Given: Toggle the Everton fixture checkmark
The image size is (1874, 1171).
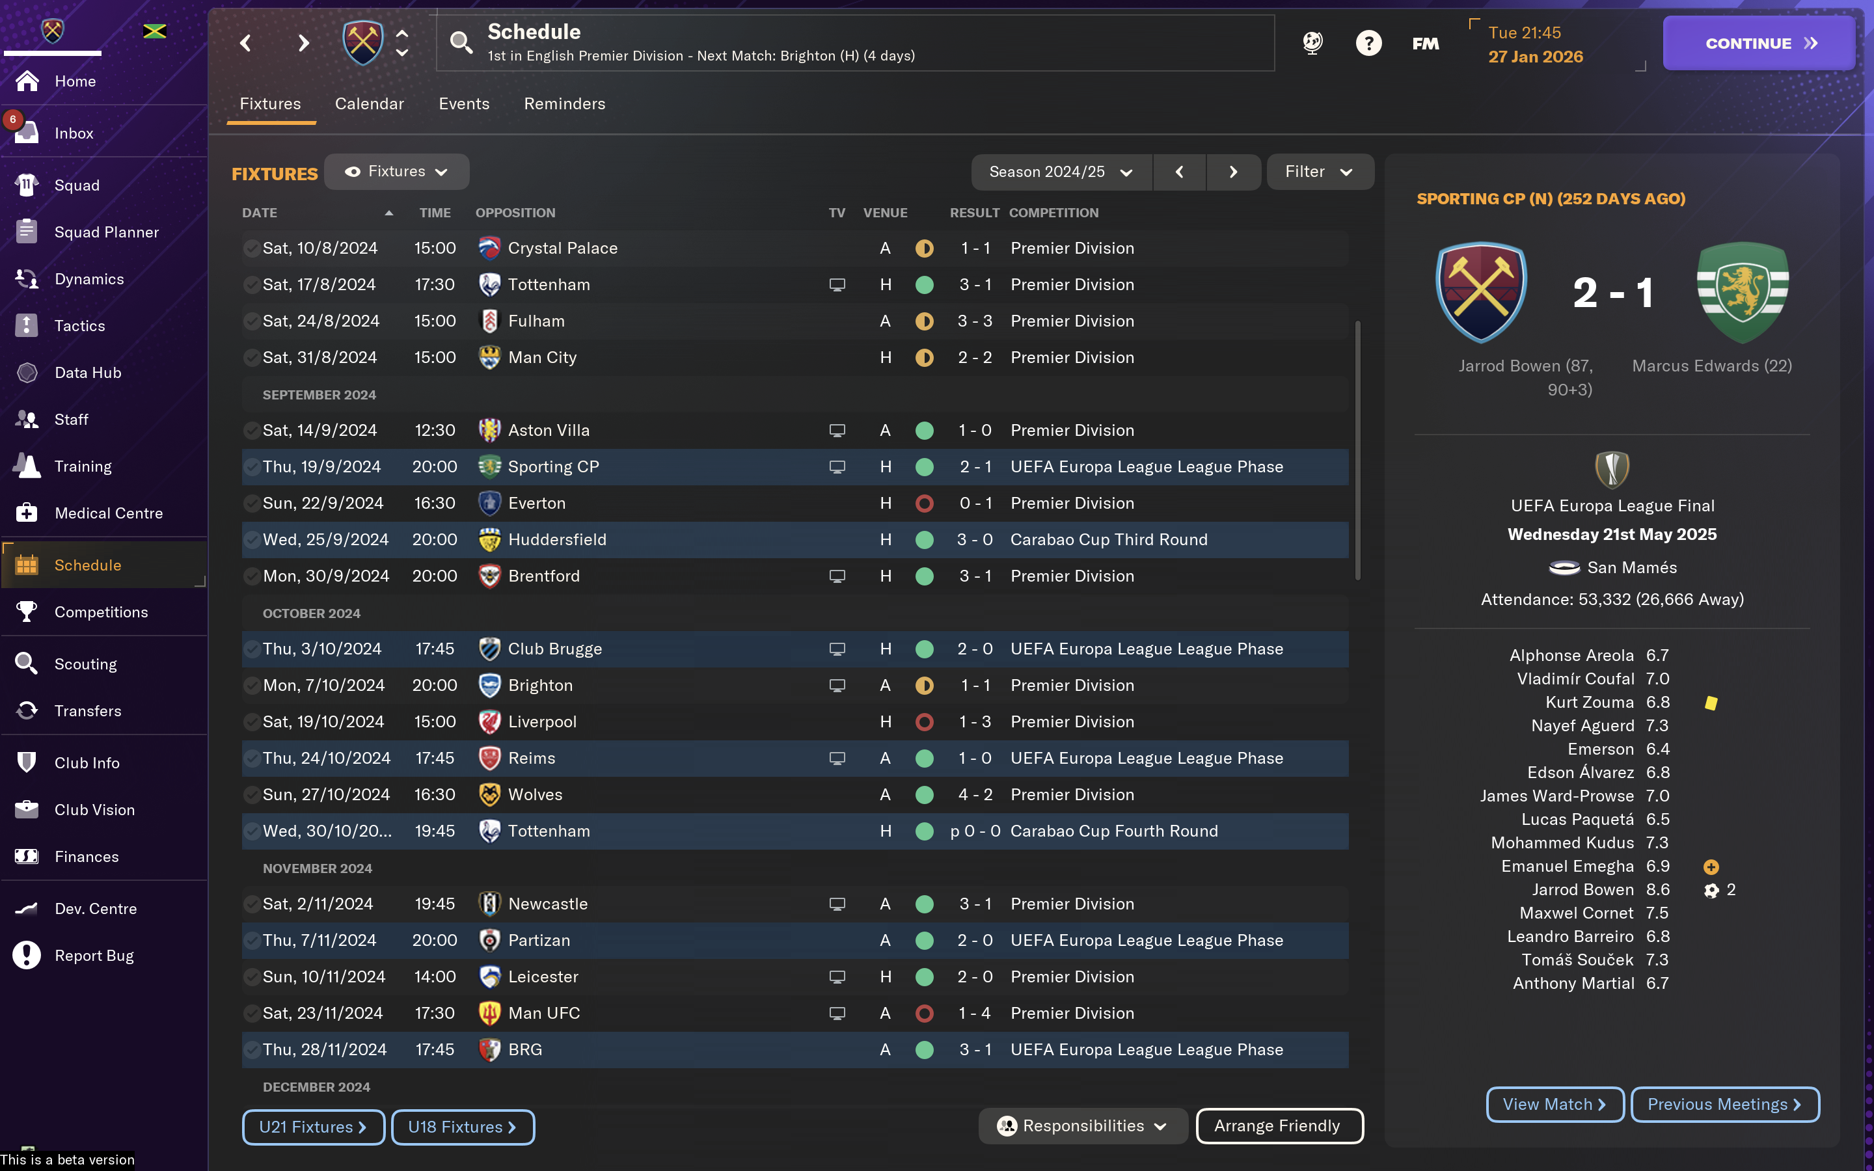Looking at the screenshot, I should tap(251, 504).
